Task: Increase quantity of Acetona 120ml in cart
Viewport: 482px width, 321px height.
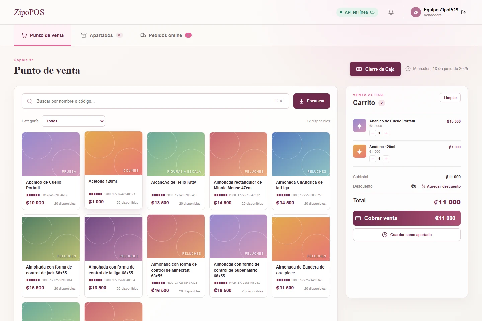Action: click(x=386, y=159)
